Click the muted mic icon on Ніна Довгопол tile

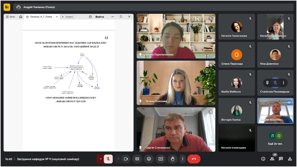pos(289,46)
